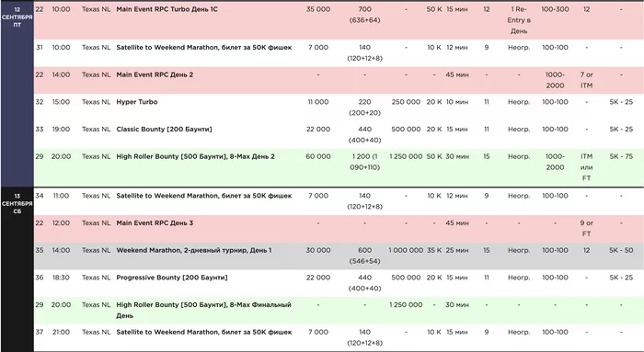The width and height of the screenshot is (644, 352).
Task: Open the High Roller Bounty 8-Max День 2 title
Action: tap(195, 156)
